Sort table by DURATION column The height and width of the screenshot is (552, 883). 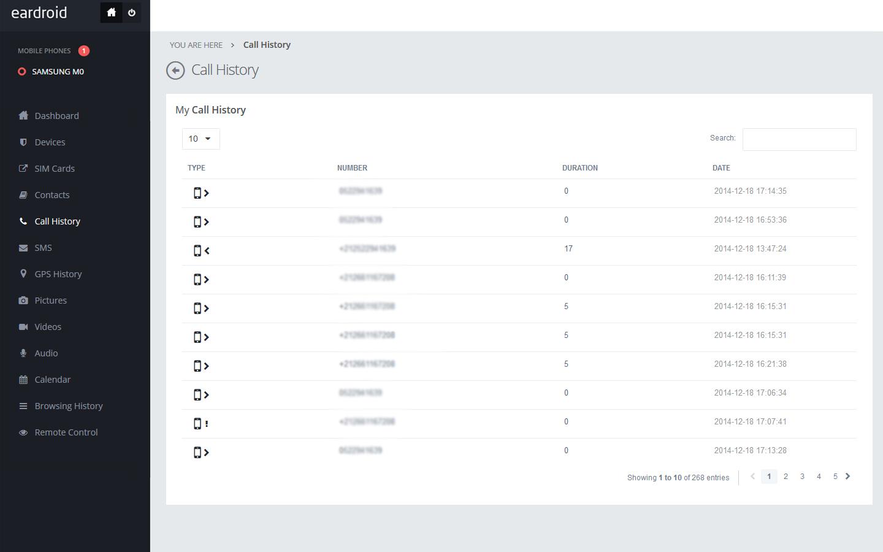tap(580, 168)
